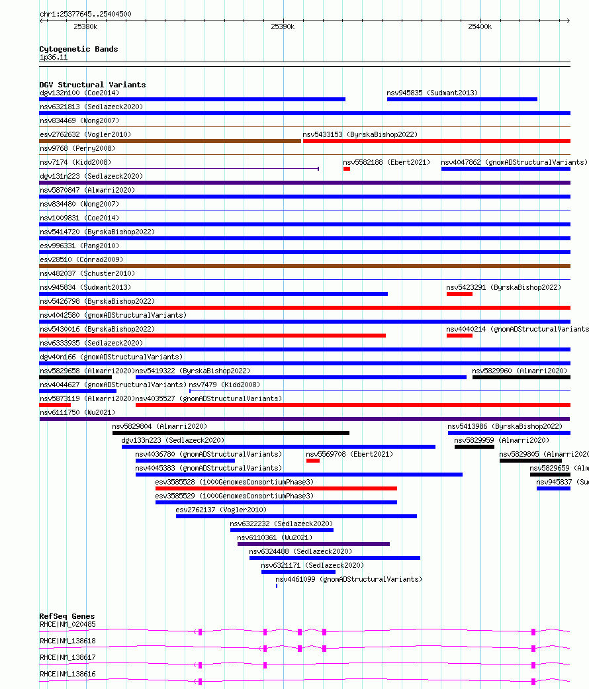Select nsv5426798 (ByrskaBishop2022) label

coord(97,301)
